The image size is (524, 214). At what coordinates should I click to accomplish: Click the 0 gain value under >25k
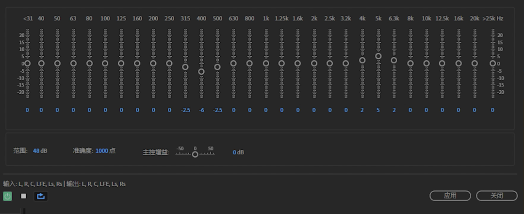pos(492,110)
